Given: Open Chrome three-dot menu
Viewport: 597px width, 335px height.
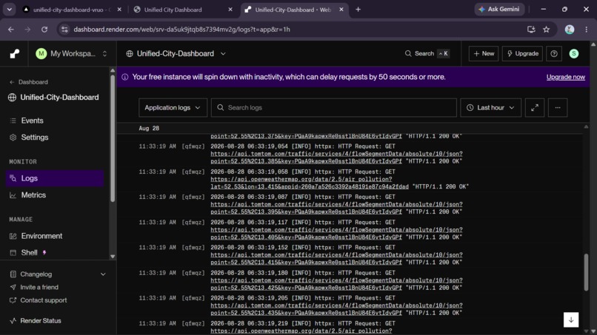Looking at the screenshot, I should tap(587, 30).
